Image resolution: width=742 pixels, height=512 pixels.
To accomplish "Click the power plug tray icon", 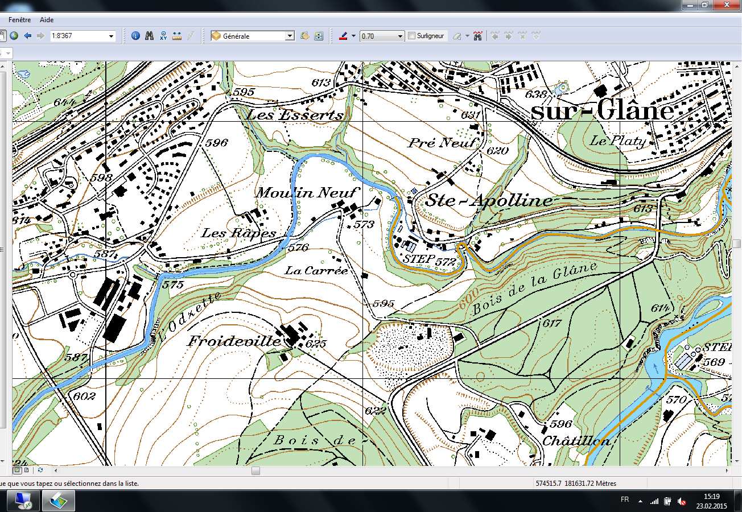I will pyautogui.click(x=668, y=501).
